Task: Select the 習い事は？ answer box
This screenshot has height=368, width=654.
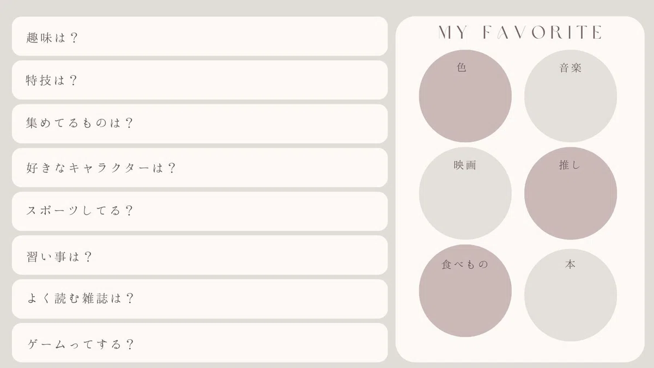Action: (199, 255)
